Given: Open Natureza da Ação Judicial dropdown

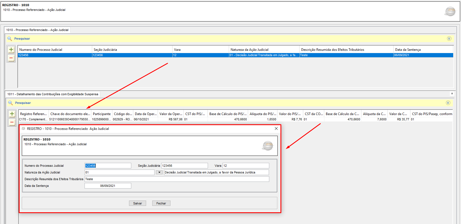Looking at the screenshot, I should (159, 172).
